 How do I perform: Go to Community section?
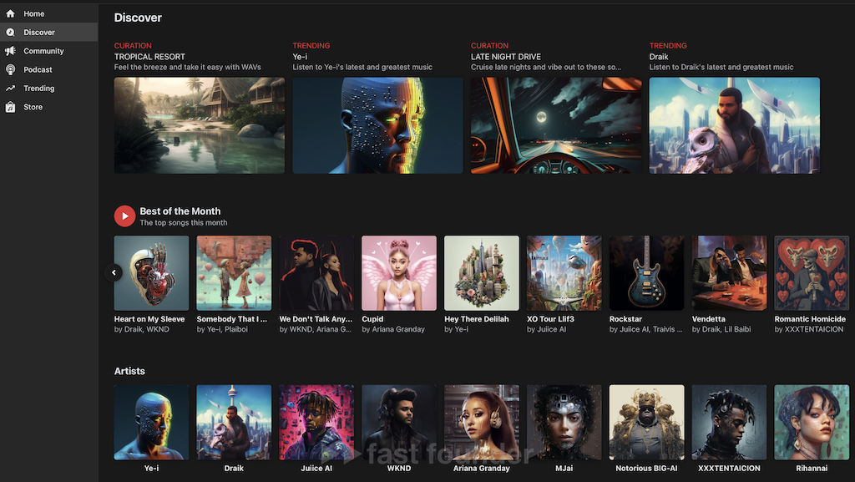(x=49, y=51)
